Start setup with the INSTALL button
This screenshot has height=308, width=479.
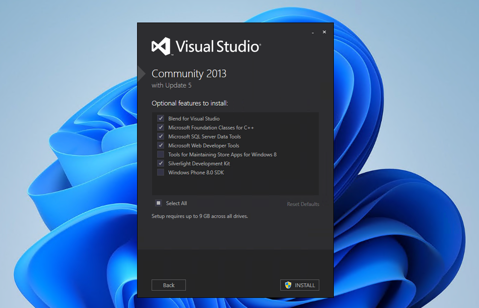pos(300,285)
